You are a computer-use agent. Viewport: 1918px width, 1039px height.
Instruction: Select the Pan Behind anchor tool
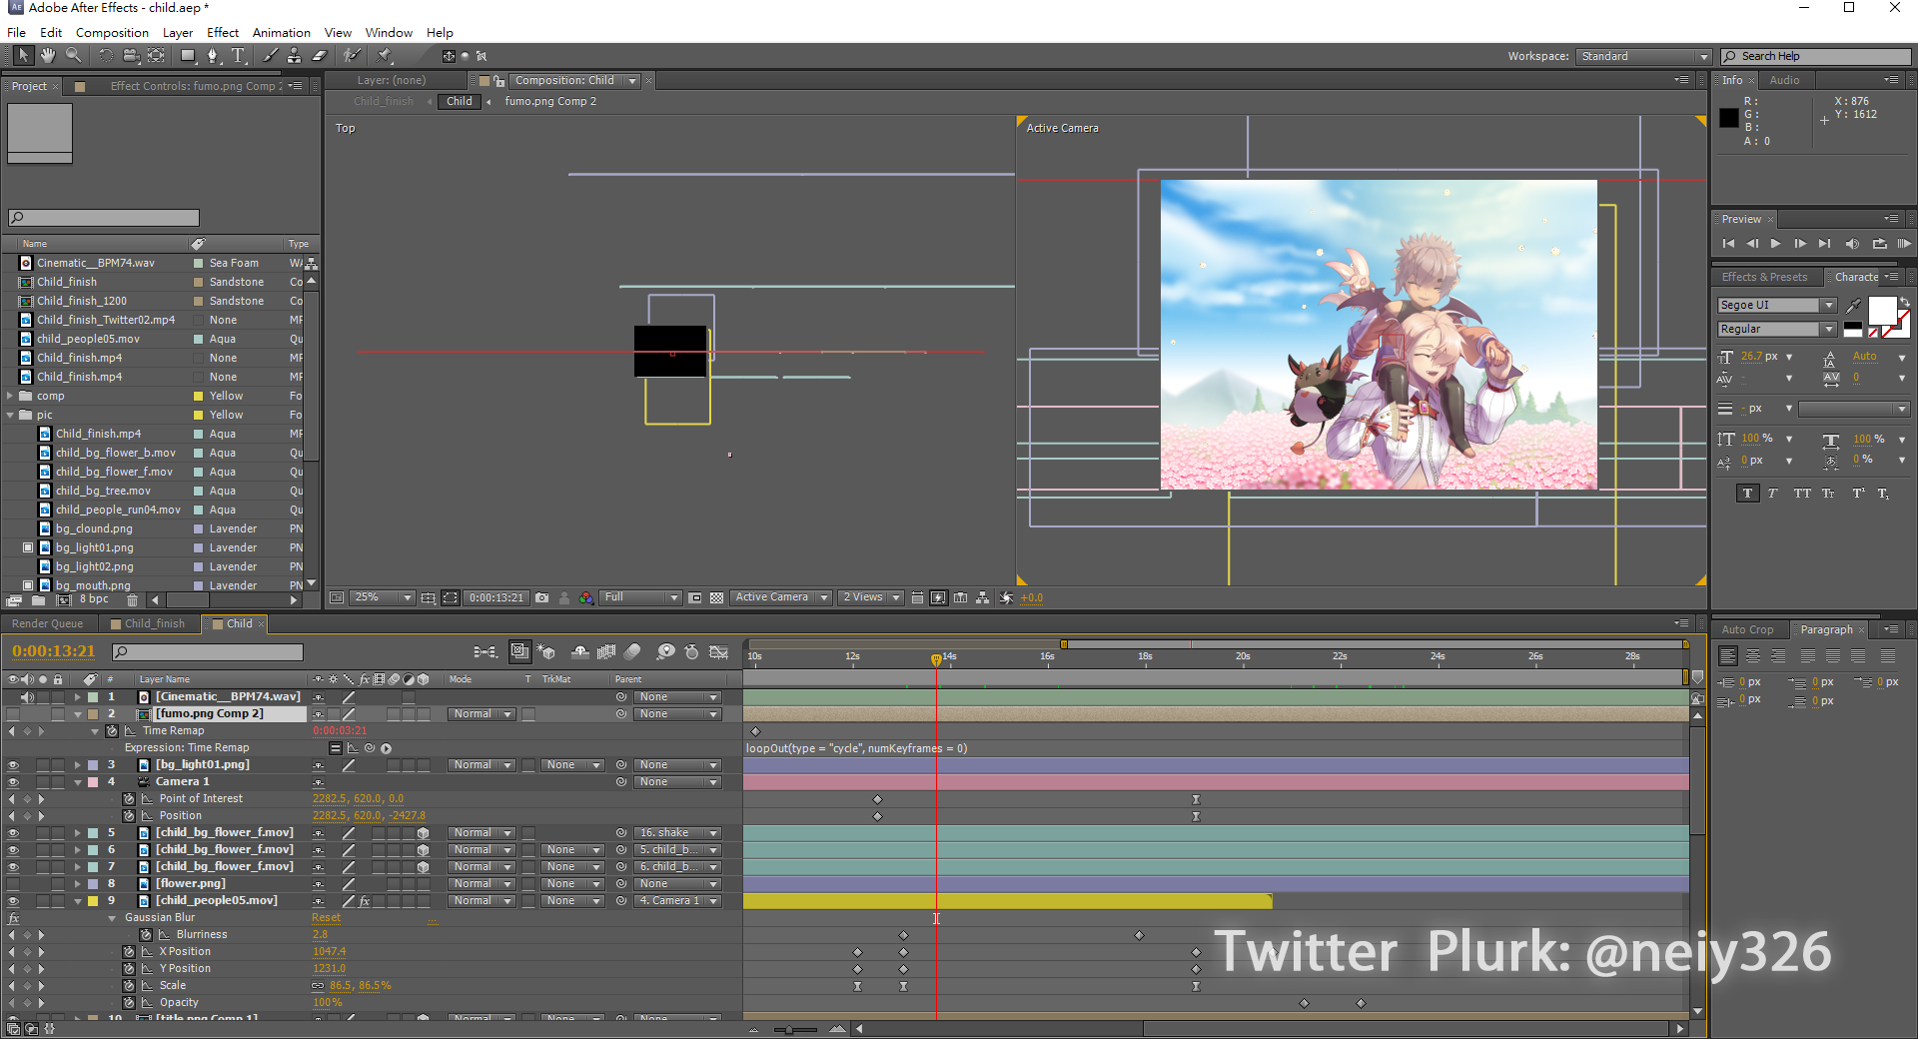coord(157,56)
